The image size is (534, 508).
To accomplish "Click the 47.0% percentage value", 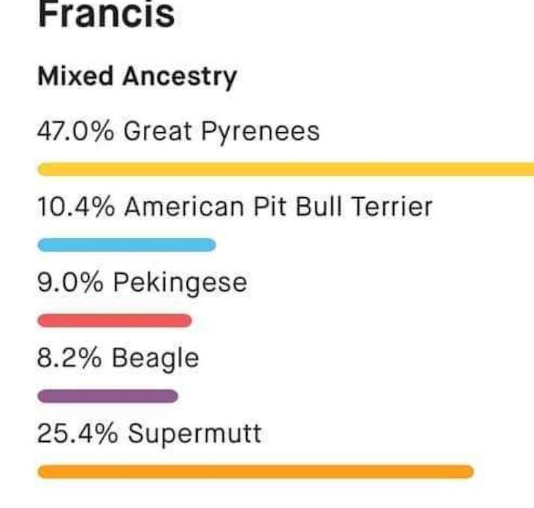I will [75, 131].
